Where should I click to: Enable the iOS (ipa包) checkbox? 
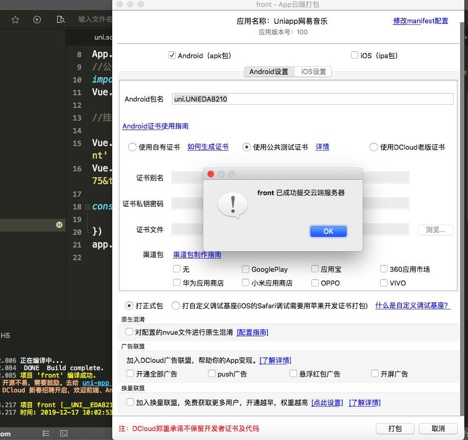[355, 56]
